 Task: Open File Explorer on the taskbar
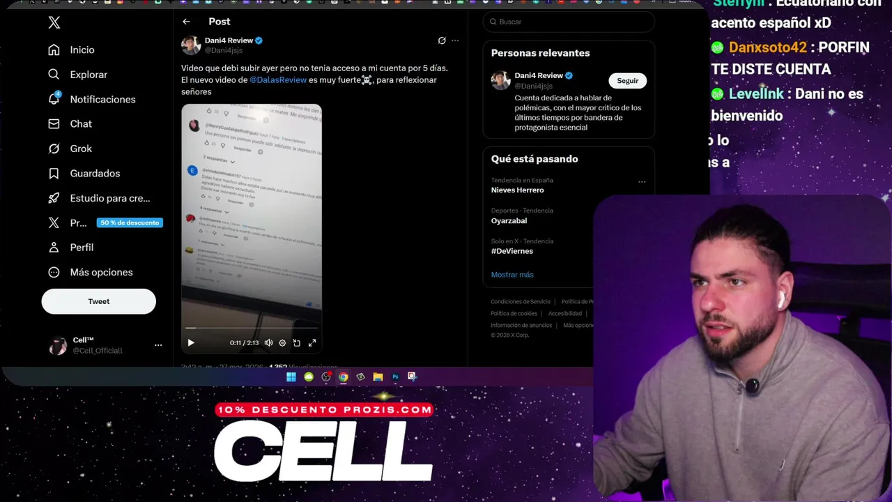[x=378, y=376]
